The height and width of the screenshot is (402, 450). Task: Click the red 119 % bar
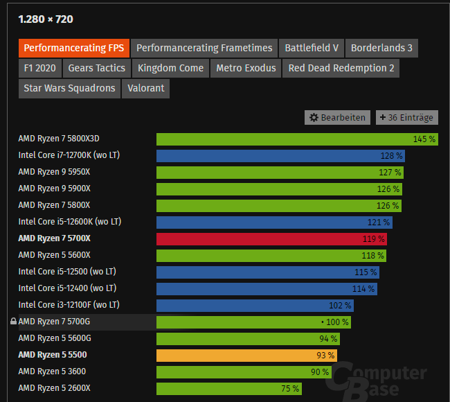click(272, 239)
